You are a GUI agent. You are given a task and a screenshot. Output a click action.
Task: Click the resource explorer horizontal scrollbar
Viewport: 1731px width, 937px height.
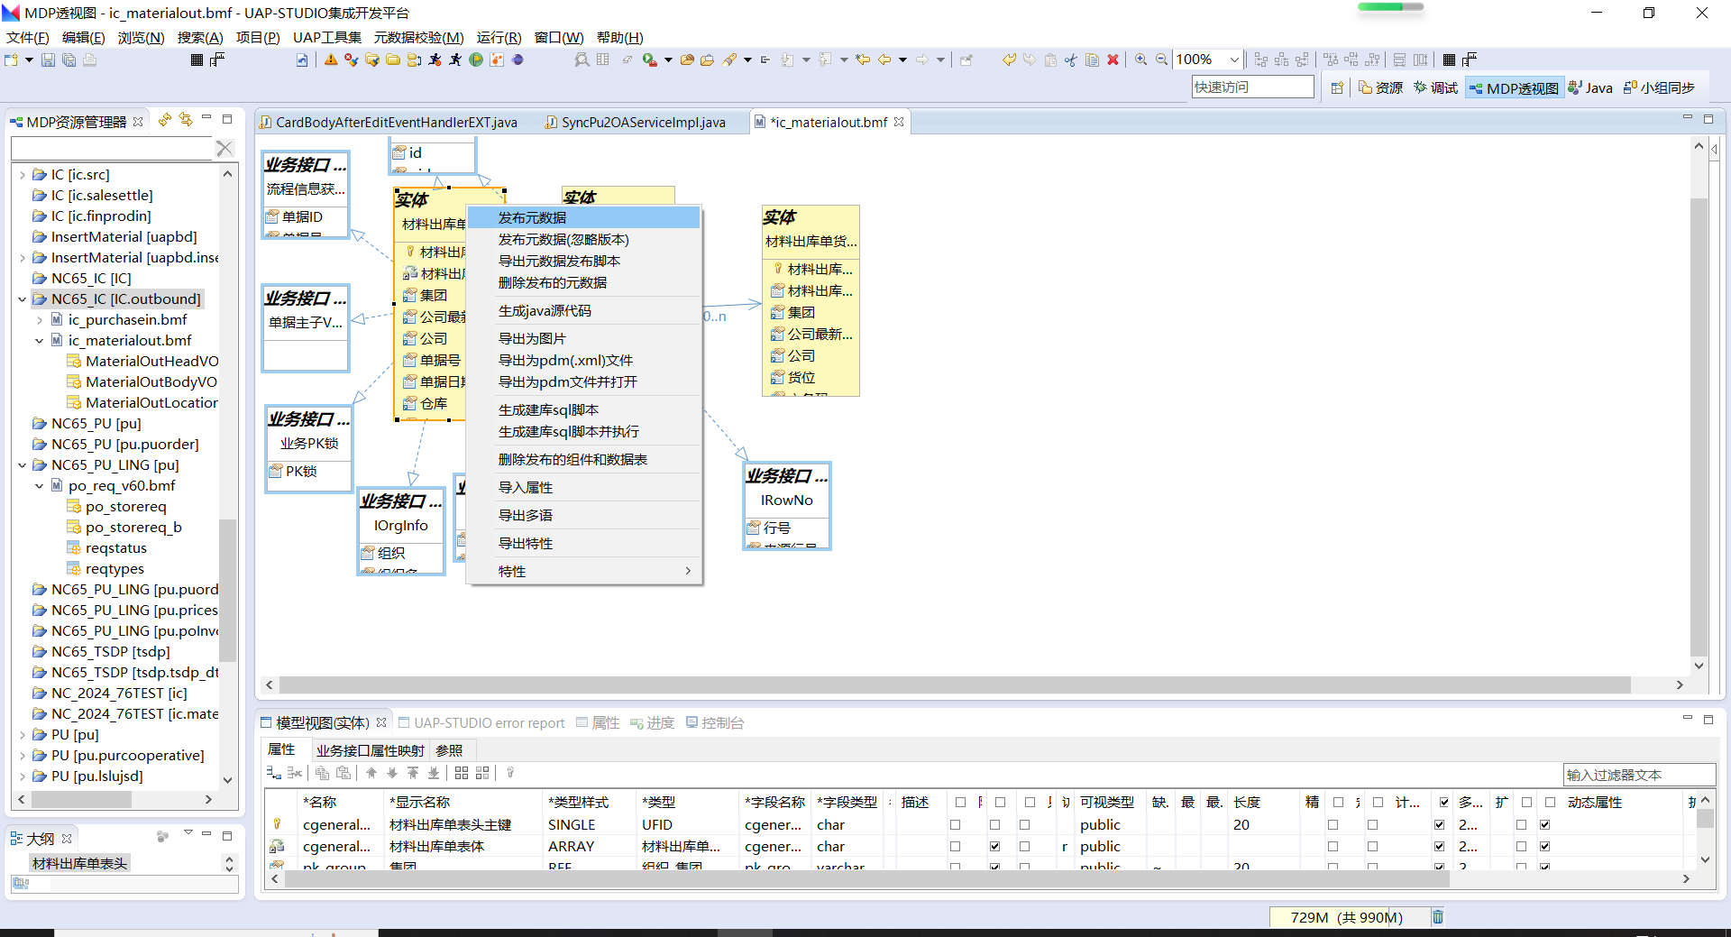[81, 799]
